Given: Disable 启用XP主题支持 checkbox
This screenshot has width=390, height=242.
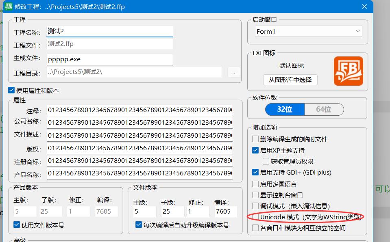Looking at the screenshot, I should click(255, 150).
